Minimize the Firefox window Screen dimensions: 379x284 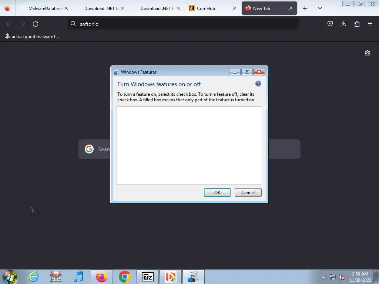(x=348, y=4)
